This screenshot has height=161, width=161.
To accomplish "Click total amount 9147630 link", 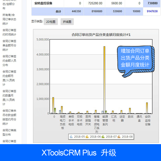I will point(152,11).
